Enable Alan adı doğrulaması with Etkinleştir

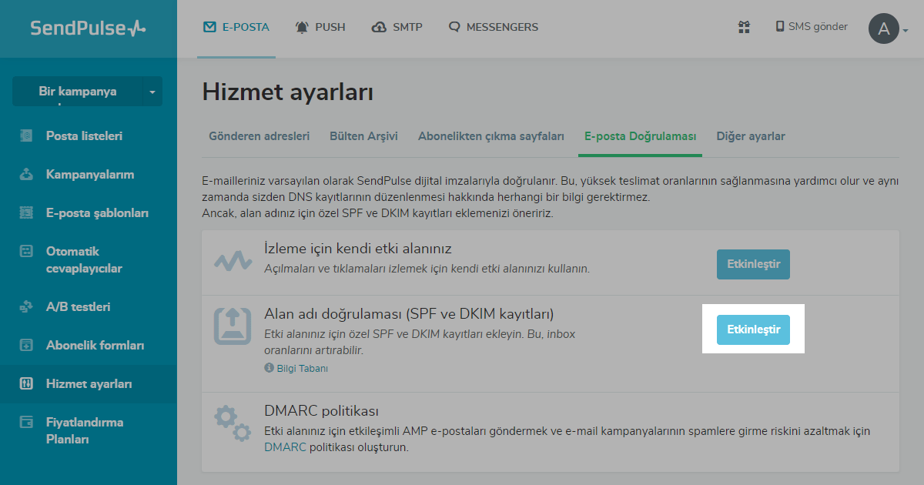click(753, 329)
